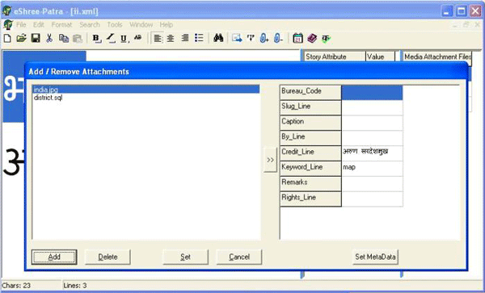Toggle bold formatting
485x293 pixels.
(x=96, y=38)
